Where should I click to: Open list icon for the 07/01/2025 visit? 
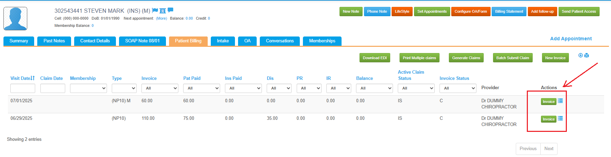pos(560,101)
